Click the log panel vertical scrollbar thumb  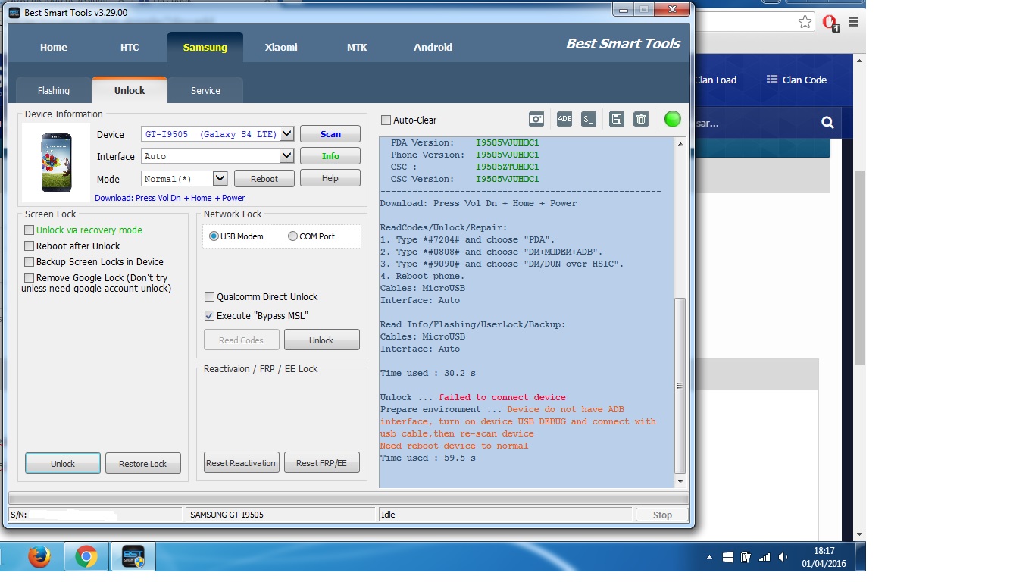[x=680, y=385]
